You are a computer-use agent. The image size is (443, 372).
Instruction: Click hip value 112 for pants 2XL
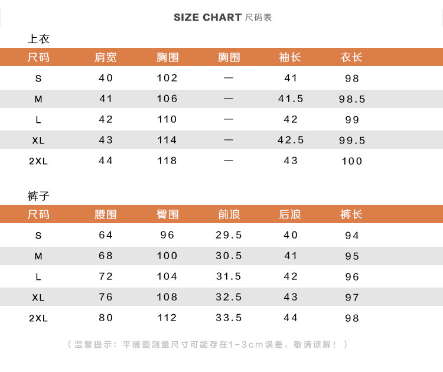click(x=167, y=318)
